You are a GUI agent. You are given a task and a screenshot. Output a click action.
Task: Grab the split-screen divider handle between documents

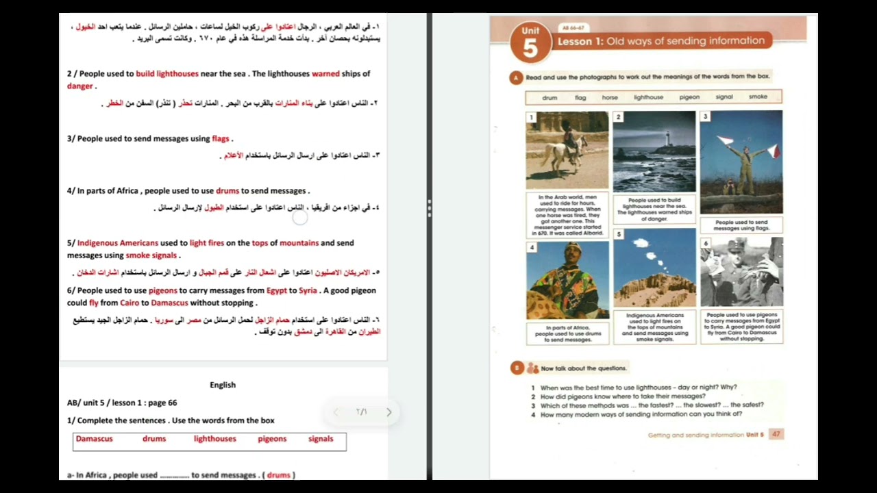coord(429,208)
